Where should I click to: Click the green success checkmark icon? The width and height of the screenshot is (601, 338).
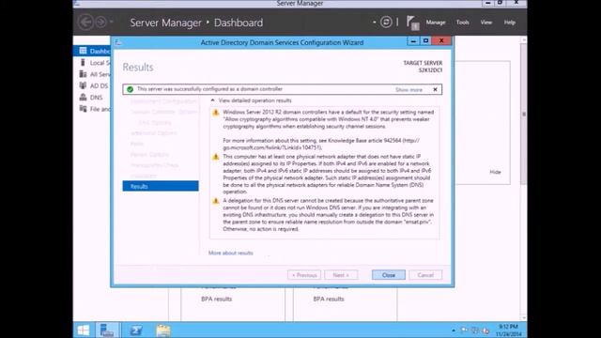point(130,89)
